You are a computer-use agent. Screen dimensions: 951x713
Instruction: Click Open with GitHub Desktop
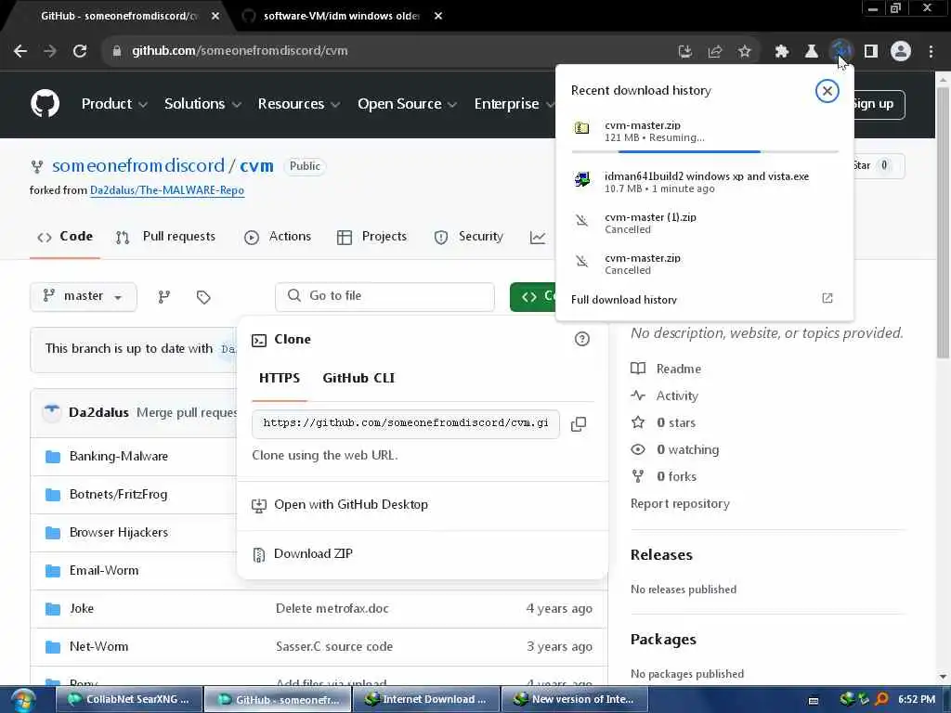pos(350,504)
